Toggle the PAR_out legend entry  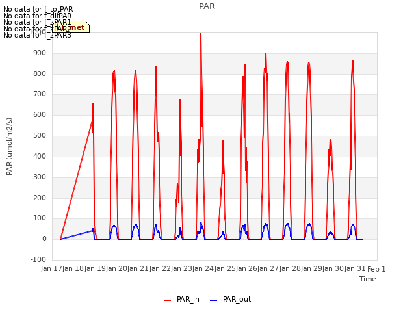pyautogui.click(x=230, y=299)
